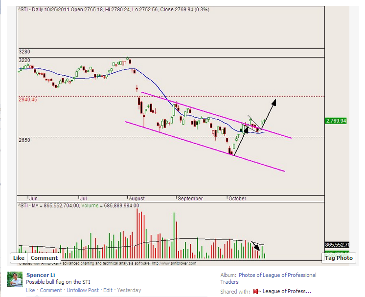Click the September label on the time axis
Viewport: 365px width, 297px height.
click(x=190, y=198)
